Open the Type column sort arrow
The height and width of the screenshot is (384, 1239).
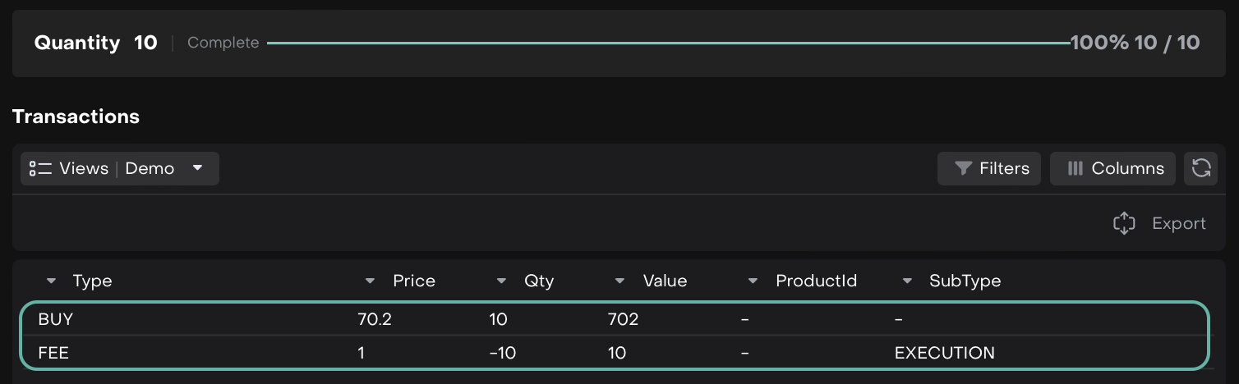52,281
